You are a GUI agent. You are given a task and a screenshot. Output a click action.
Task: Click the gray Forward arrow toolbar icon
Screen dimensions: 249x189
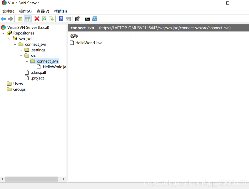(10, 19)
